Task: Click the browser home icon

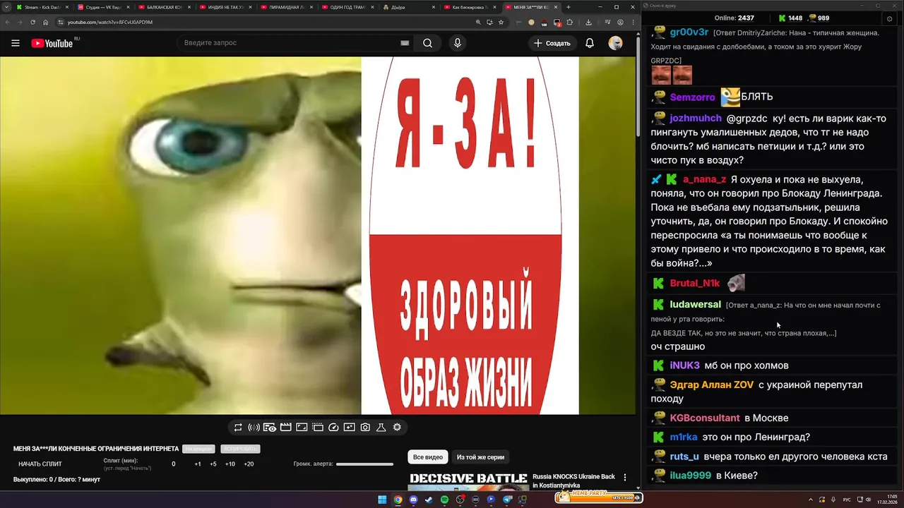Action: (46, 22)
